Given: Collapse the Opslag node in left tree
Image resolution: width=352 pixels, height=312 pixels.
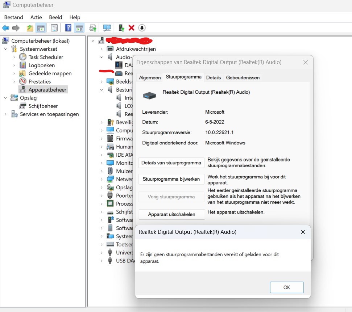Looking at the screenshot, I should coord(5,98).
